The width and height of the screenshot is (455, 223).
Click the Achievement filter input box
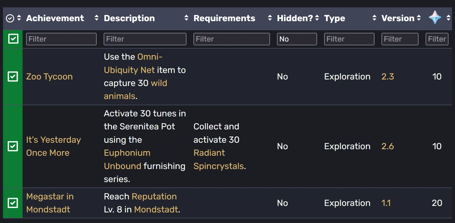61,39
